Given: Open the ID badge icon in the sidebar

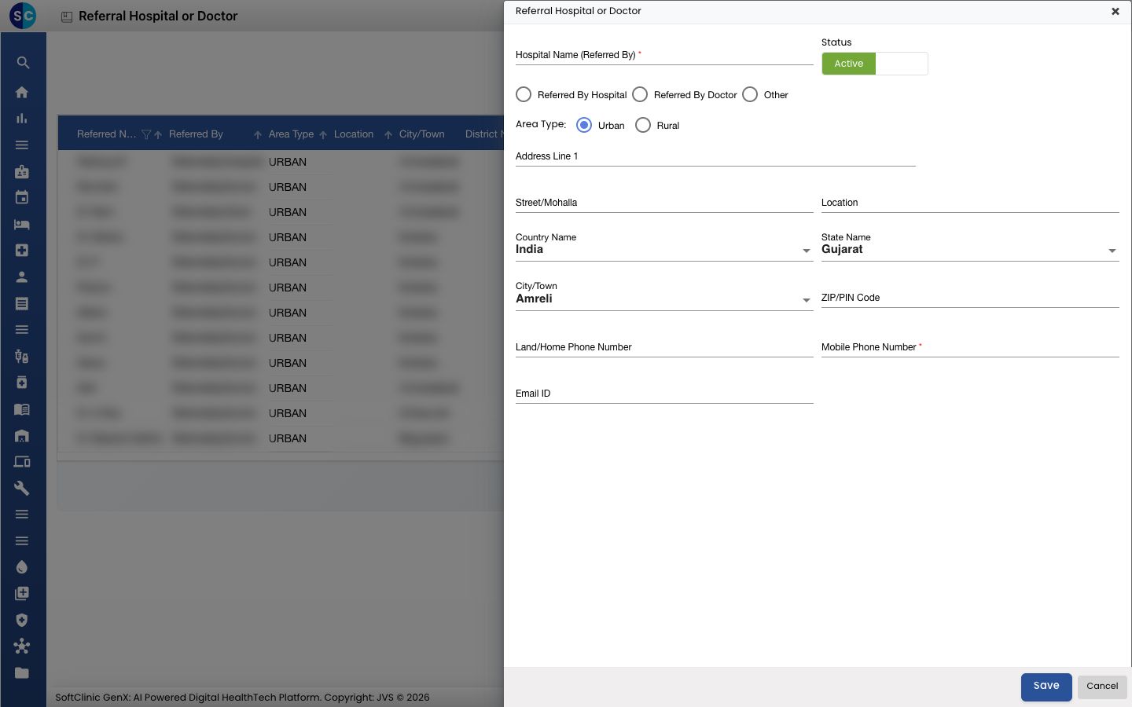Looking at the screenshot, I should point(22,171).
